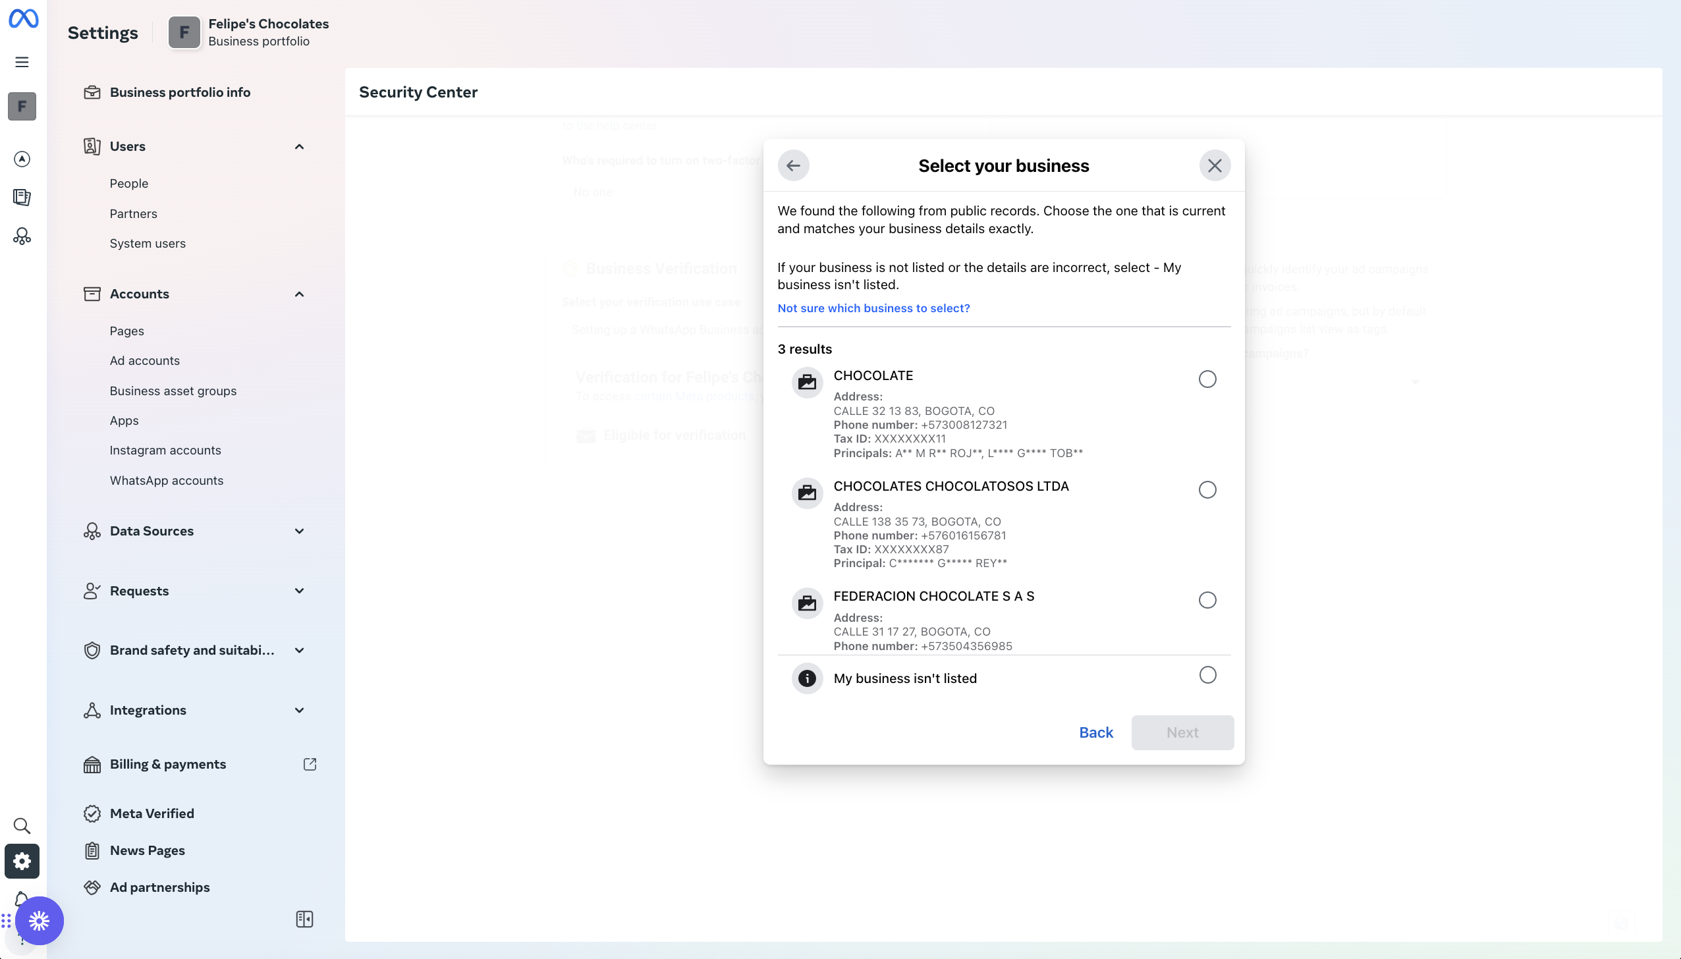Click info icon beside My business isn't listed
The width and height of the screenshot is (1681, 959).
pos(807,678)
